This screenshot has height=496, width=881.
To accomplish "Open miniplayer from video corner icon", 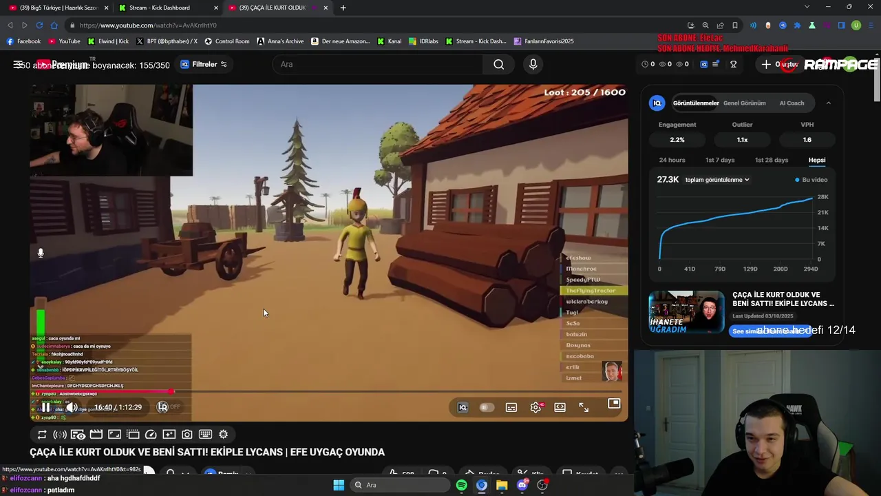I will 614,404.
